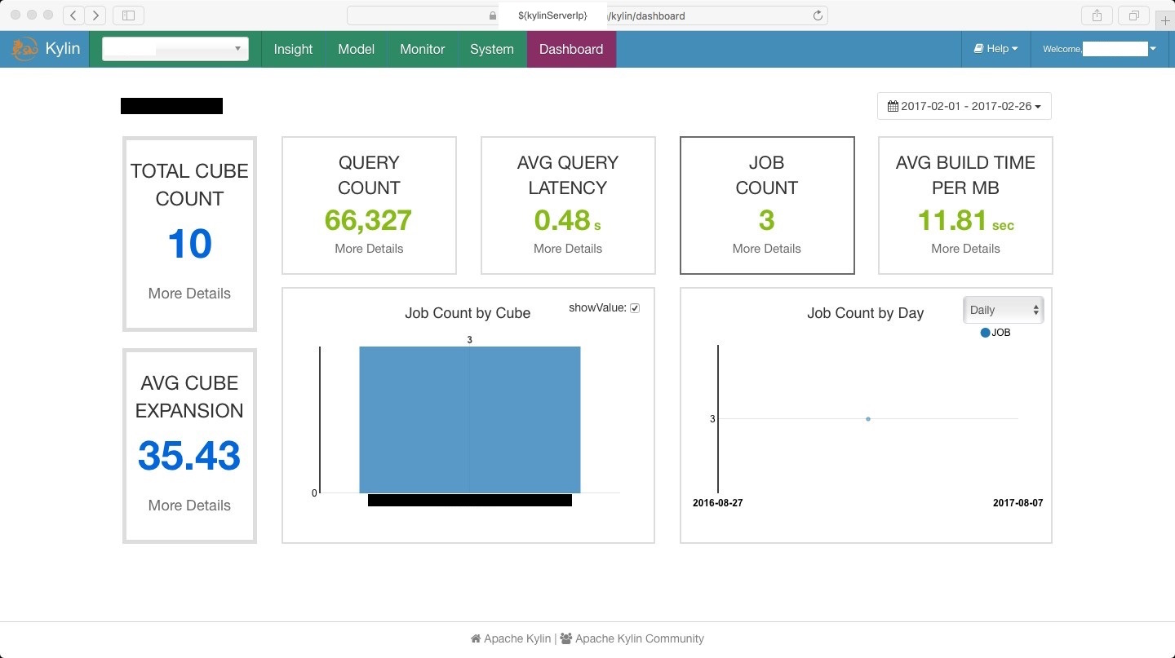This screenshot has width=1175, height=658.
Task: Select the Avg Query Latency card
Action: (568, 205)
